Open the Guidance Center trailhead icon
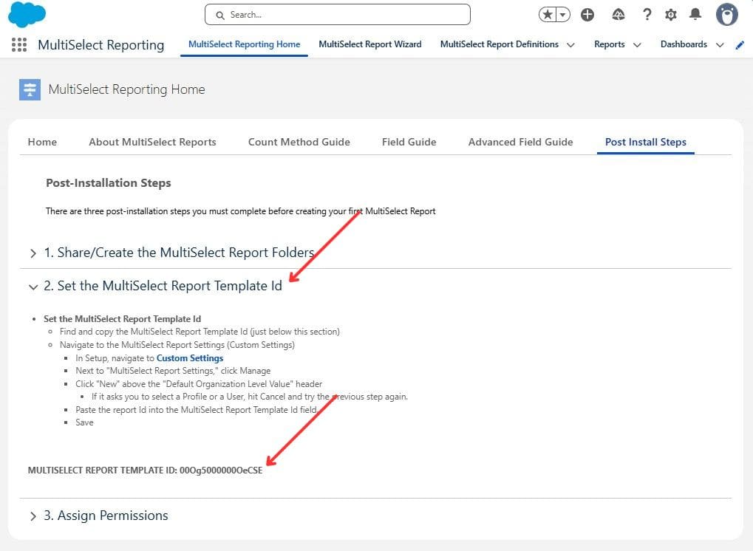 click(x=618, y=14)
